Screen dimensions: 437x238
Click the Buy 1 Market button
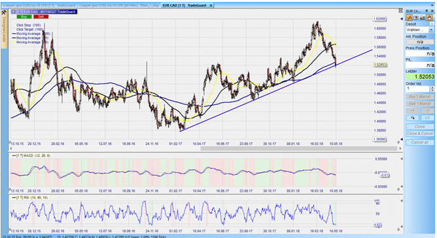(x=420, y=97)
